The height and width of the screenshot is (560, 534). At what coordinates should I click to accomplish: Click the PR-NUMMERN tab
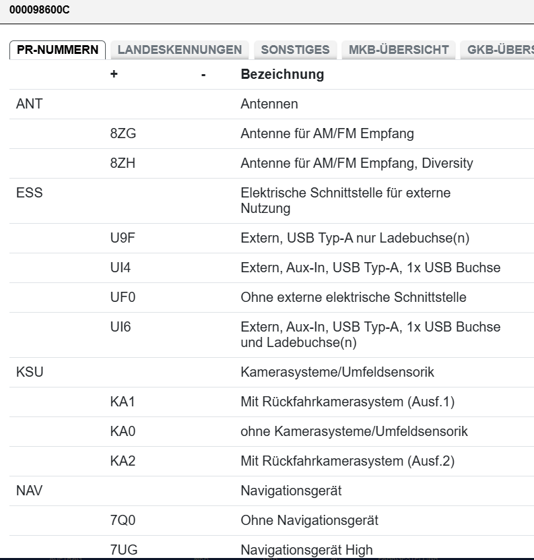click(57, 50)
